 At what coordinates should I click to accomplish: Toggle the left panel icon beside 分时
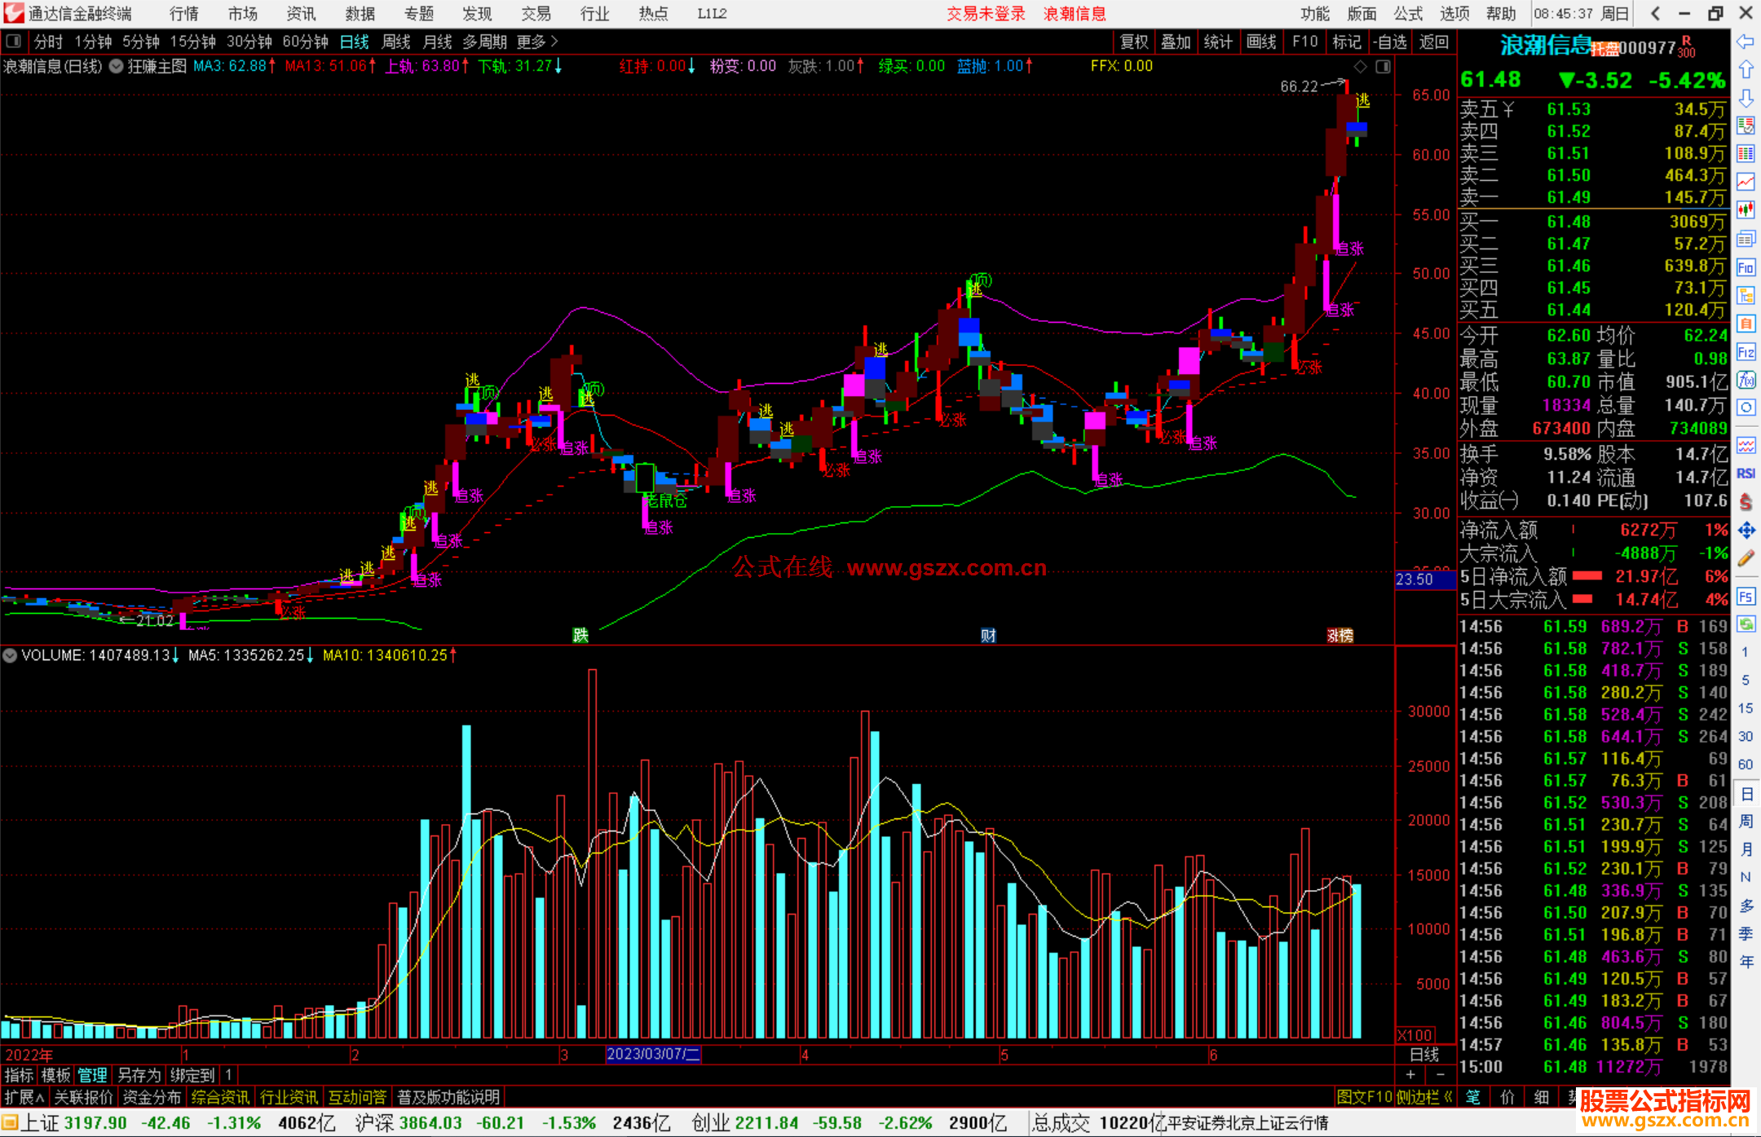pos(13,42)
